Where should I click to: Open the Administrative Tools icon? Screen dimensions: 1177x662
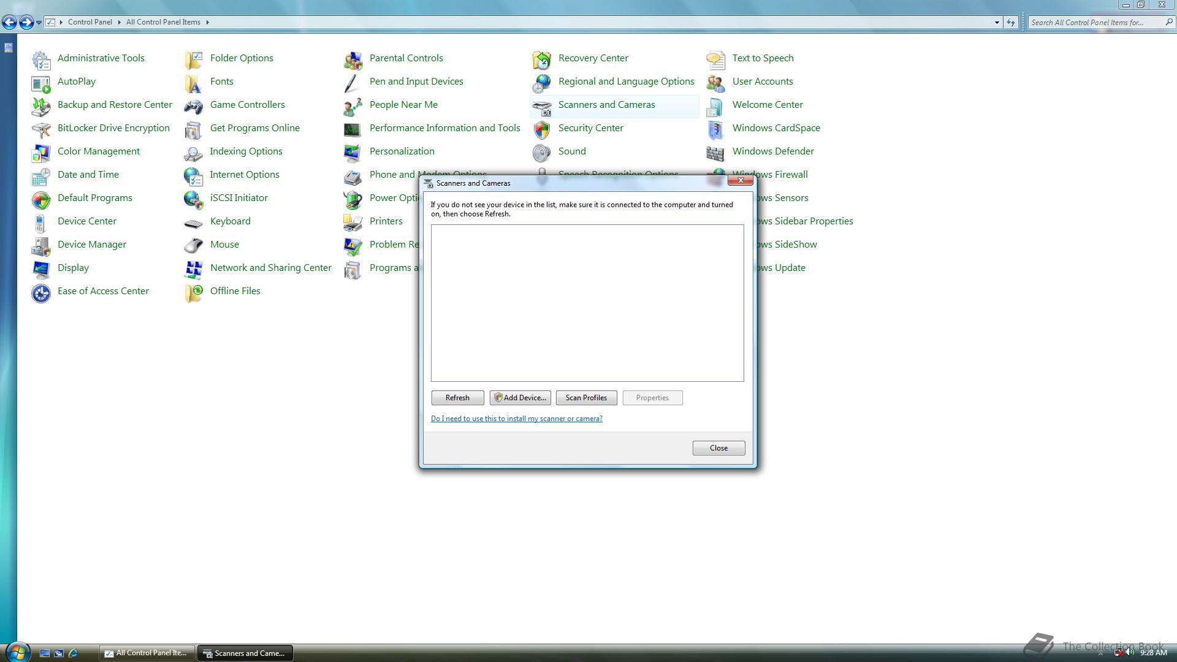click(x=41, y=59)
